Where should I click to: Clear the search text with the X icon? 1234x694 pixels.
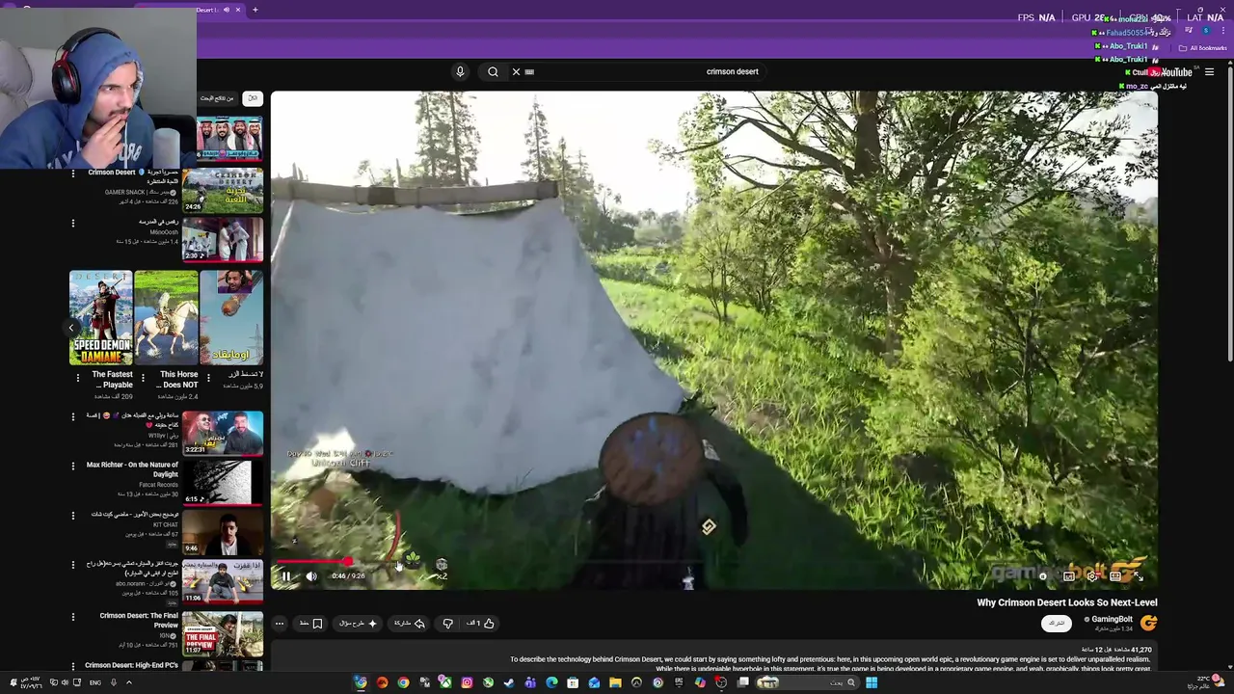pyautogui.click(x=516, y=71)
